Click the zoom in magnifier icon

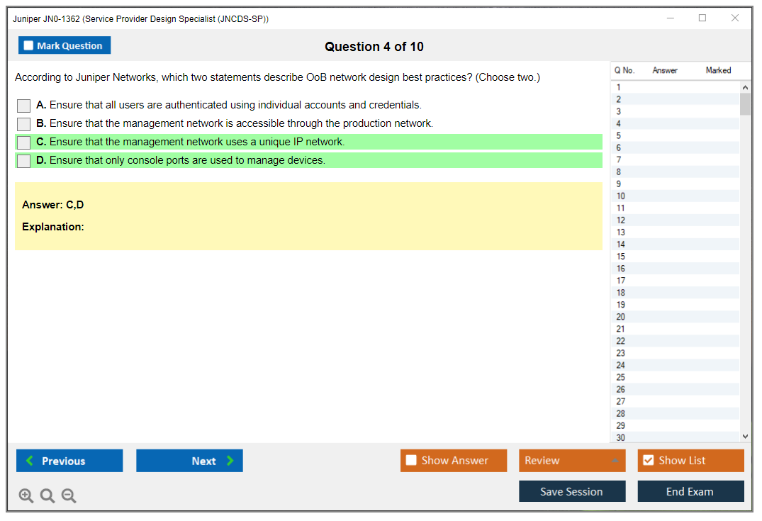[x=26, y=496]
